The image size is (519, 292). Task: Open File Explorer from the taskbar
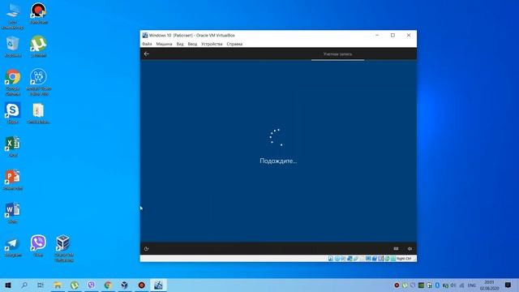click(x=58, y=285)
